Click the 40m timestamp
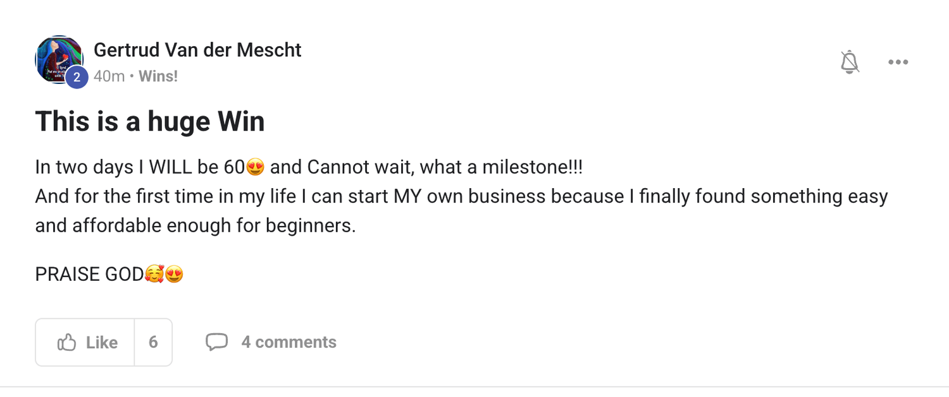The height and width of the screenshot is (397, 949). [x=109, y=76]
